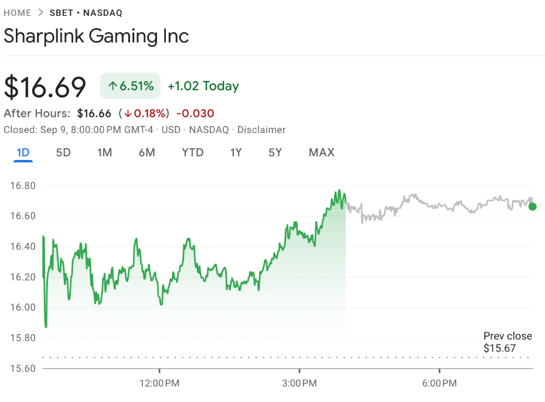Open the Disclaimer link
The image size is (545, 402).
coord(261,130)
